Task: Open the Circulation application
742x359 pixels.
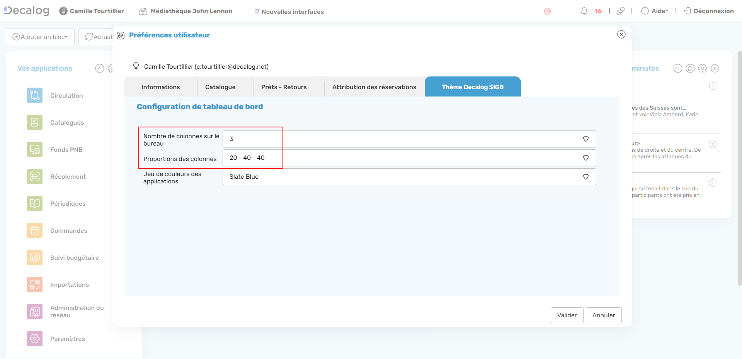Action: click(x=66, y=95)
